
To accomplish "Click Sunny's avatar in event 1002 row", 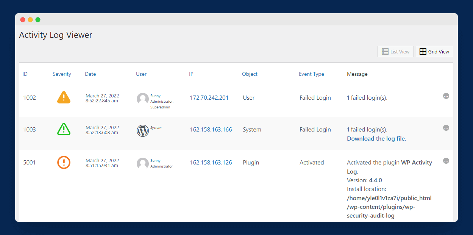I will 143,99.
